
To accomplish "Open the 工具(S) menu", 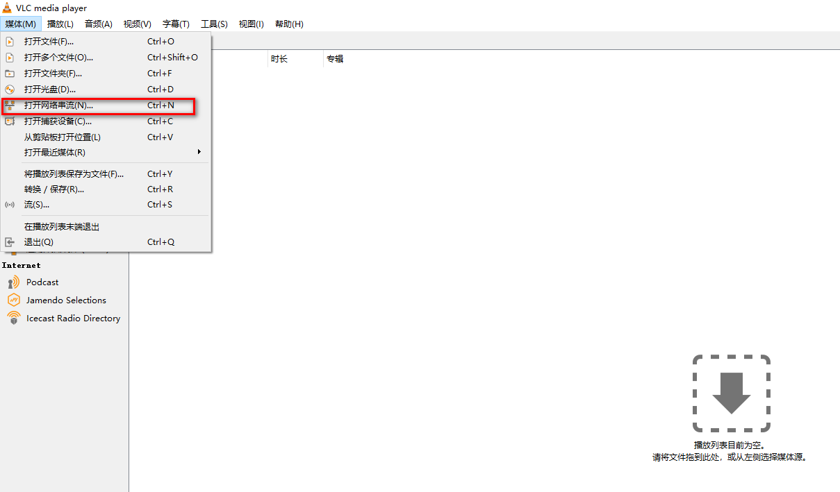I will (214, 24).
